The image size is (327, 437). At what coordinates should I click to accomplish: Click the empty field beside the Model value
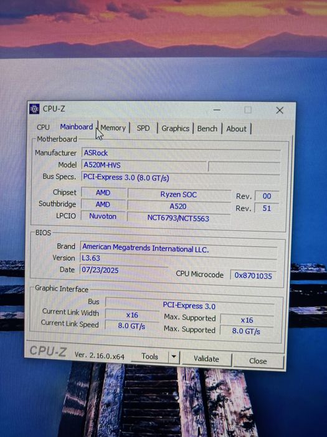coord(244,168)
